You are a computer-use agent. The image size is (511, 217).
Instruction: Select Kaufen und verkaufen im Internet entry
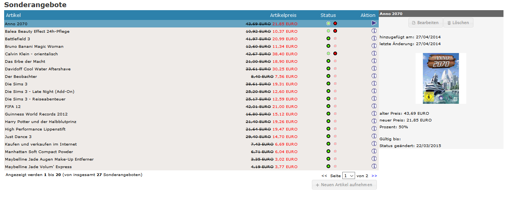coord(41,144)
